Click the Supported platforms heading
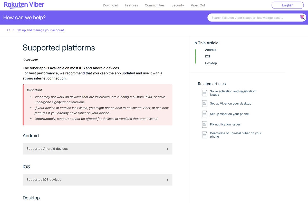Image resolution: width=308 pixels, height=203 pixels. click(x=59, y=48)
